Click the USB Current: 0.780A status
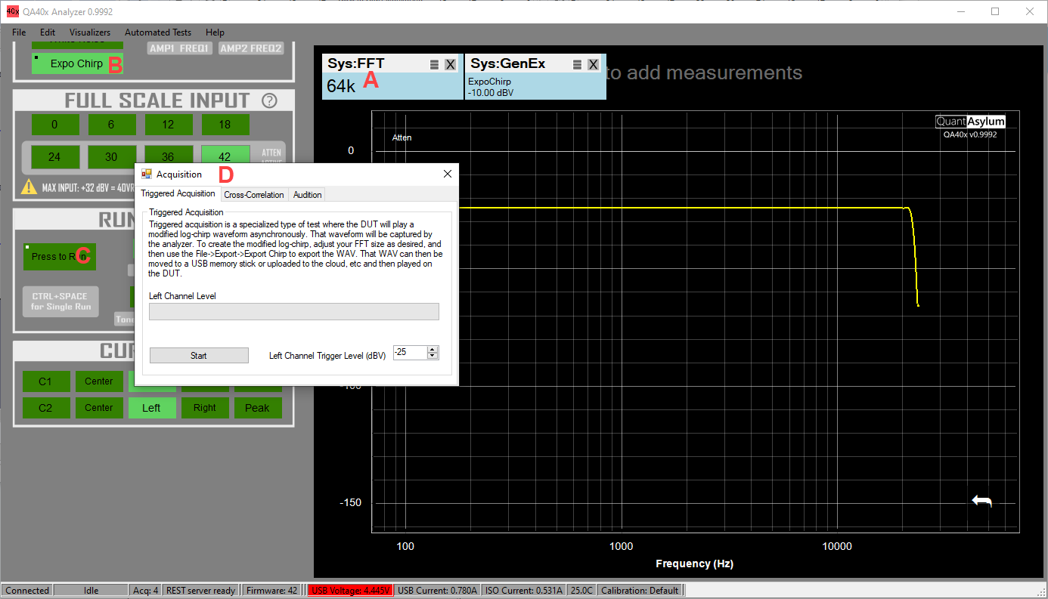The image size is (1048, 599). pos(438,591)
